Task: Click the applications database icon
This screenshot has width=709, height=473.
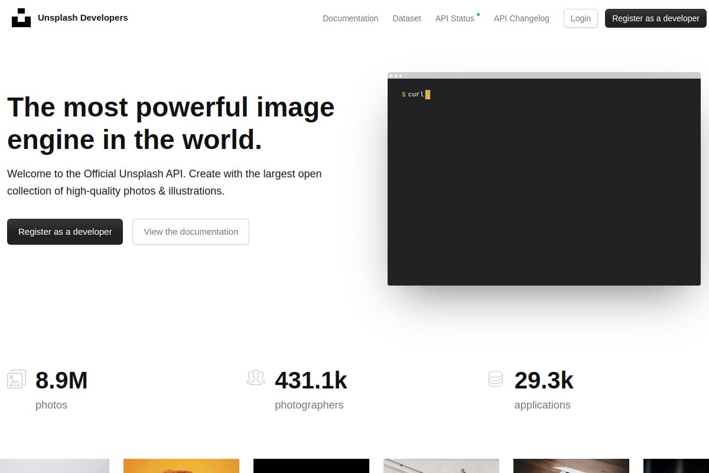Action: coord(496,379)
